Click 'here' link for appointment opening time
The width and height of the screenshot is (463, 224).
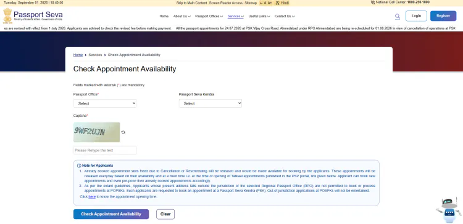tap(92, 197)
